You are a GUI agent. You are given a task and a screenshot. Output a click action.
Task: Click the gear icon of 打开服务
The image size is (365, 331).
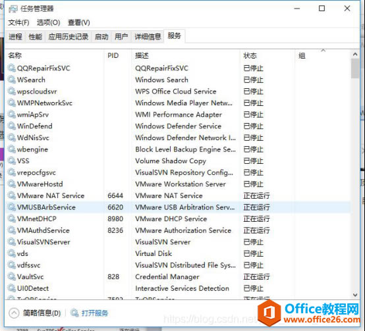pyautogui.click(x=74, y=313)
